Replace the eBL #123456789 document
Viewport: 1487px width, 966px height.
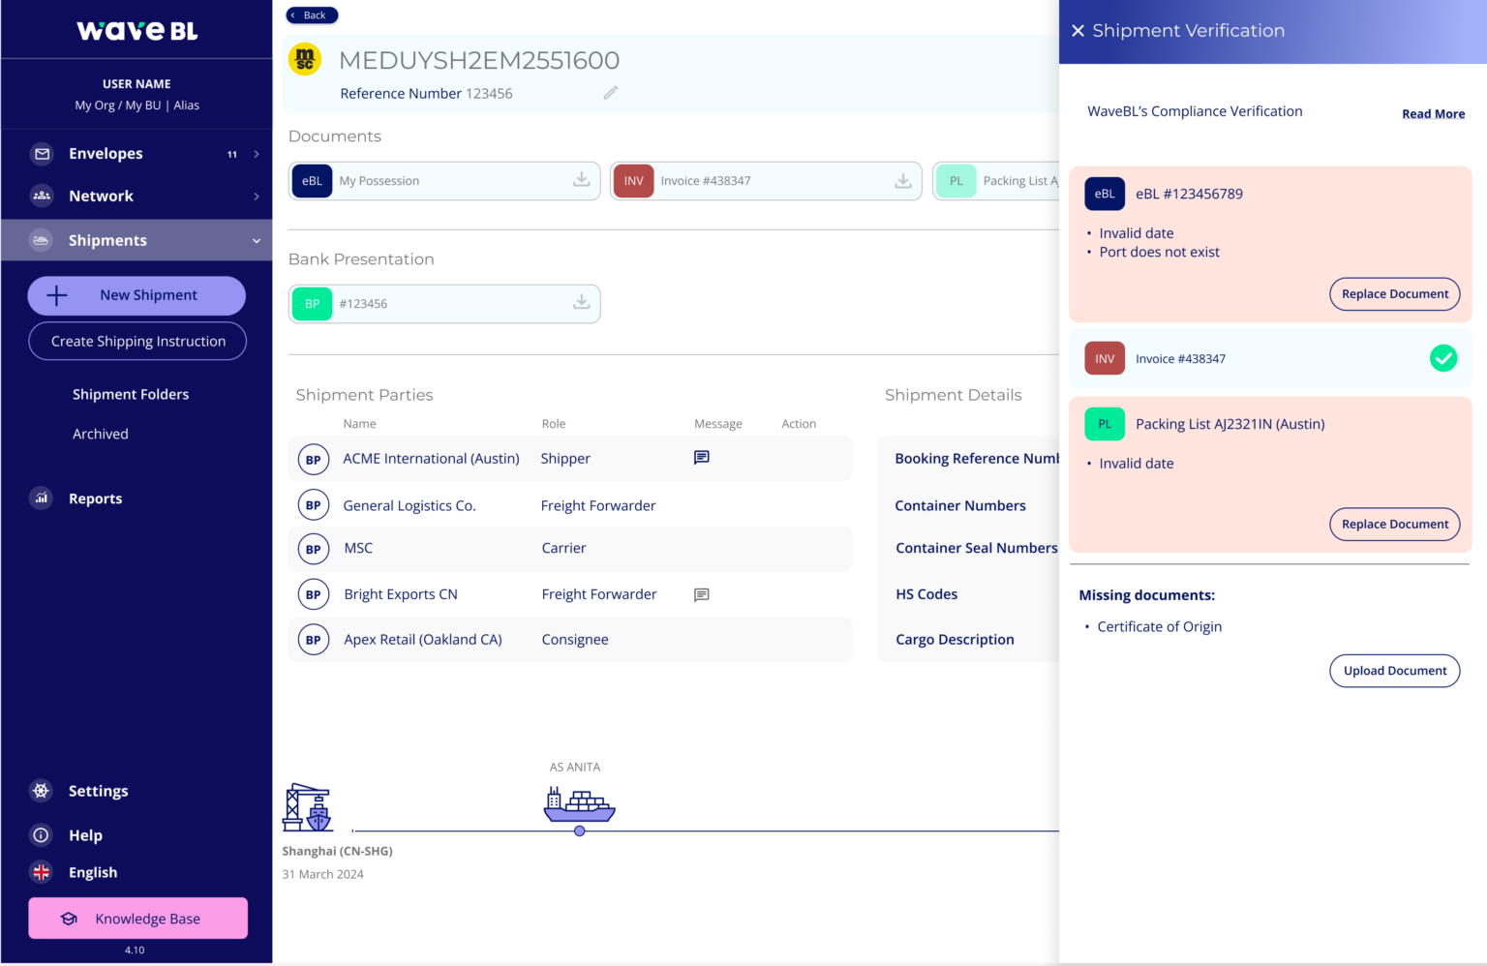pyautogui.click(x=1394, y=294)
